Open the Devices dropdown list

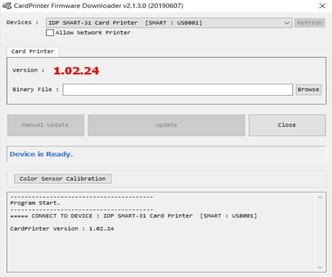pyautogui.click(x=169, y=23)
